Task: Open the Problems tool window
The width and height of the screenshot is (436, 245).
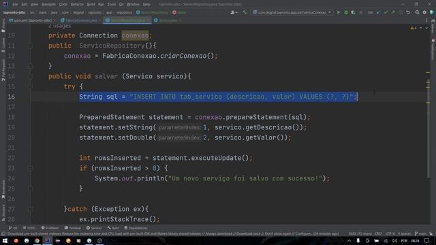Action: 50,228
